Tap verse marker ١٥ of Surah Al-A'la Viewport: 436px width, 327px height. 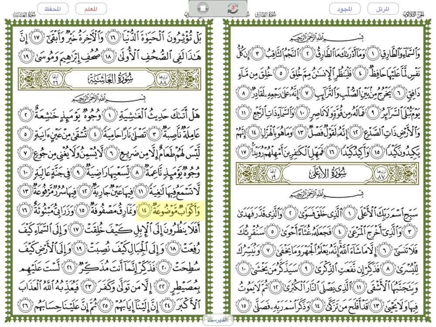[x=244, y=306]
